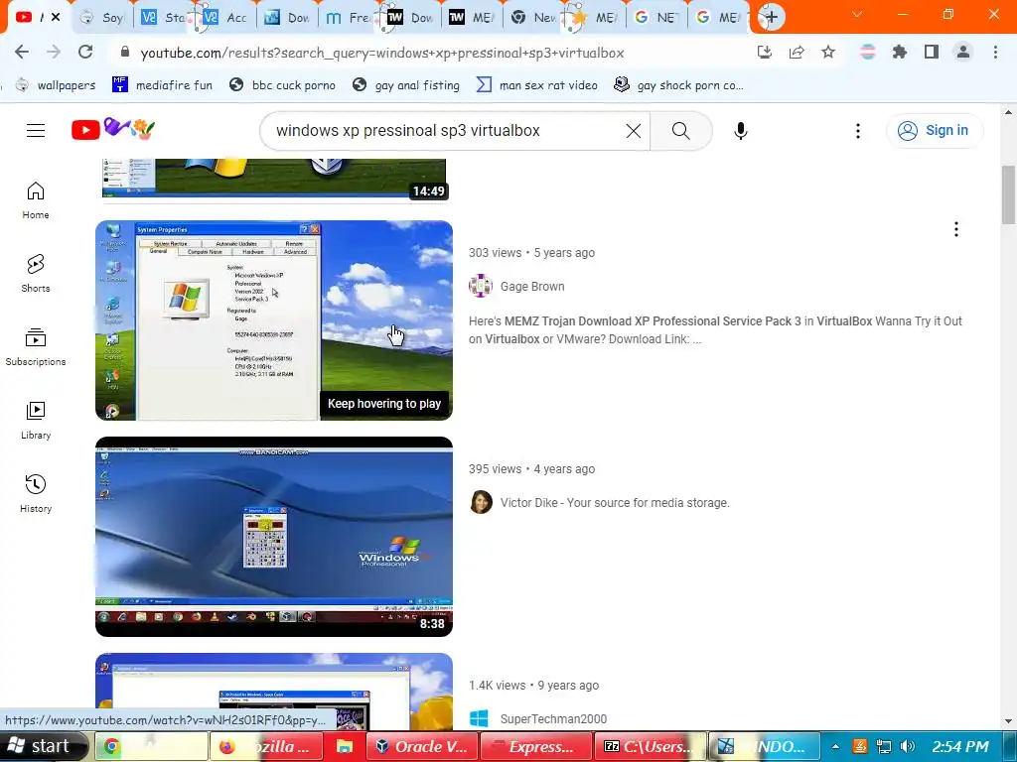Click the install app icon in address bar
Viewport: 1017px width, 762px height.
(x=765, y=52)
